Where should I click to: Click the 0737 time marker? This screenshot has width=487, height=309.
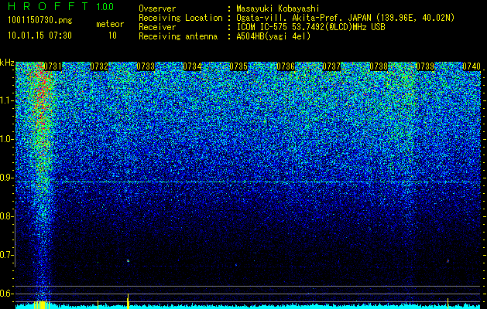click(x=331, y=66)
